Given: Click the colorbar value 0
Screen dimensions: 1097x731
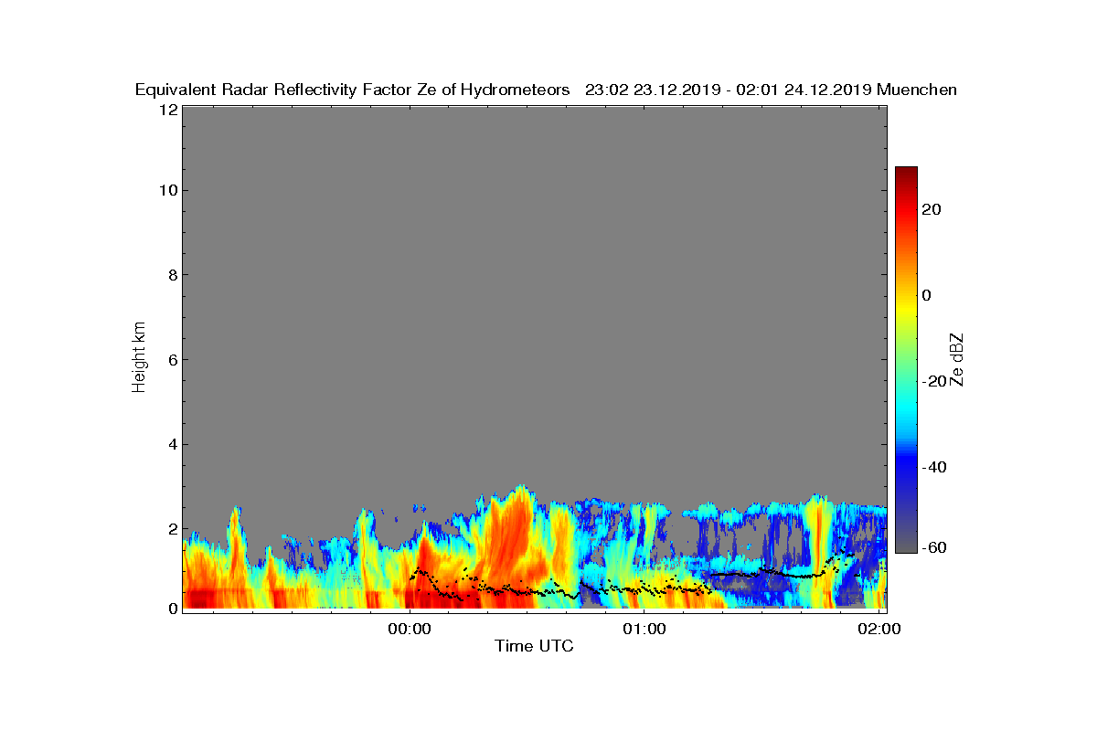Looking at the screenshot, I should 928,295.
